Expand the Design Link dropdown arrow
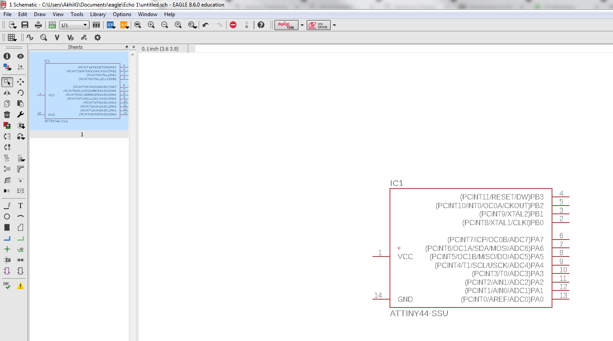This screenshot has width=613, height=341. (x=302, y=25)
